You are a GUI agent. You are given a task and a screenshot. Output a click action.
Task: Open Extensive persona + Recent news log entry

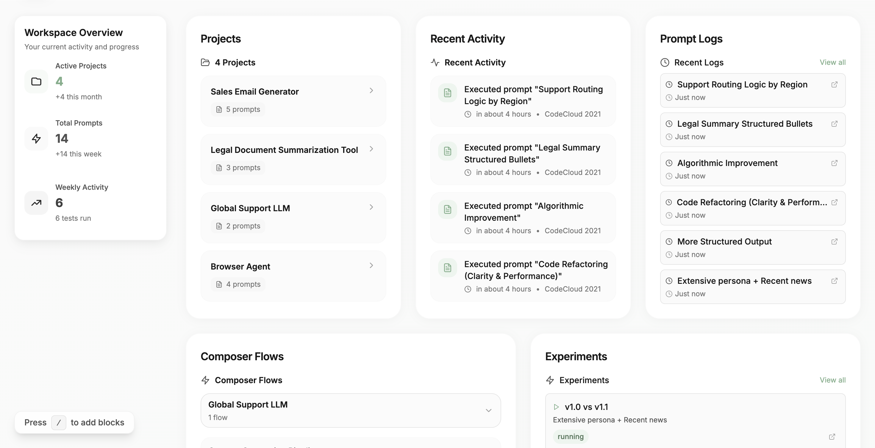tap(753, 287)
